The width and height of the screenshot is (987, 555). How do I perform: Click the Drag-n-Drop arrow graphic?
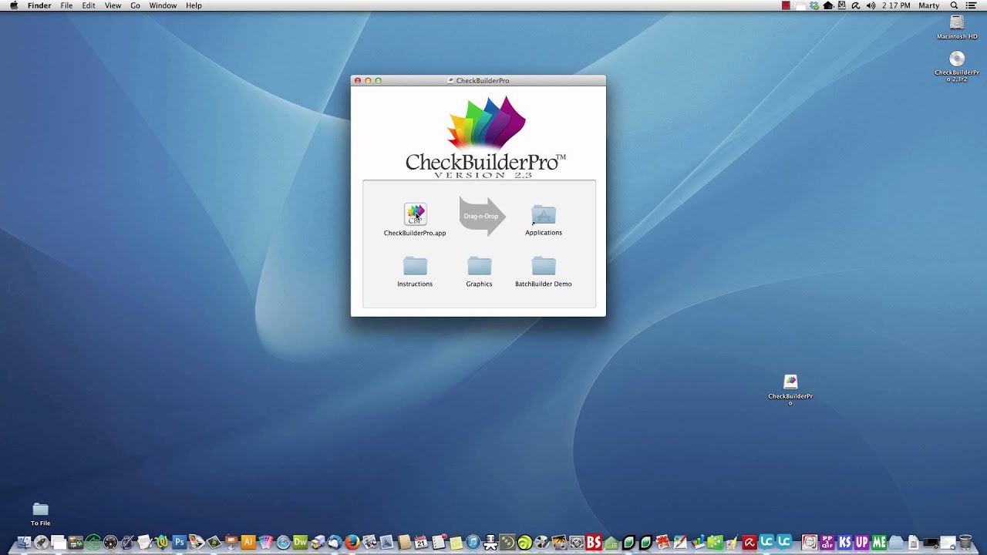tap(482, 217)
